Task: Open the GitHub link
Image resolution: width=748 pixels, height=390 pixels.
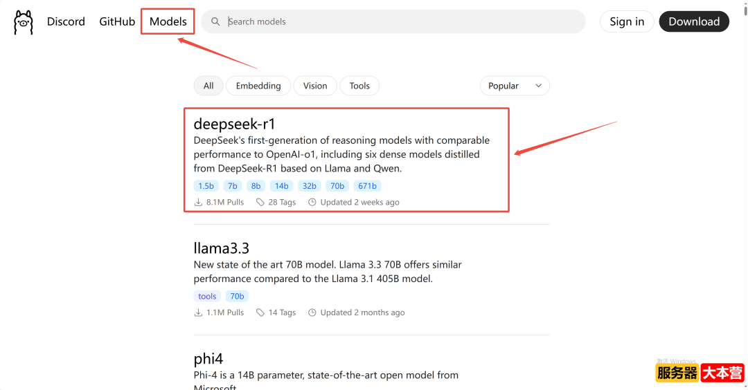Action: [x=117, y=21]
